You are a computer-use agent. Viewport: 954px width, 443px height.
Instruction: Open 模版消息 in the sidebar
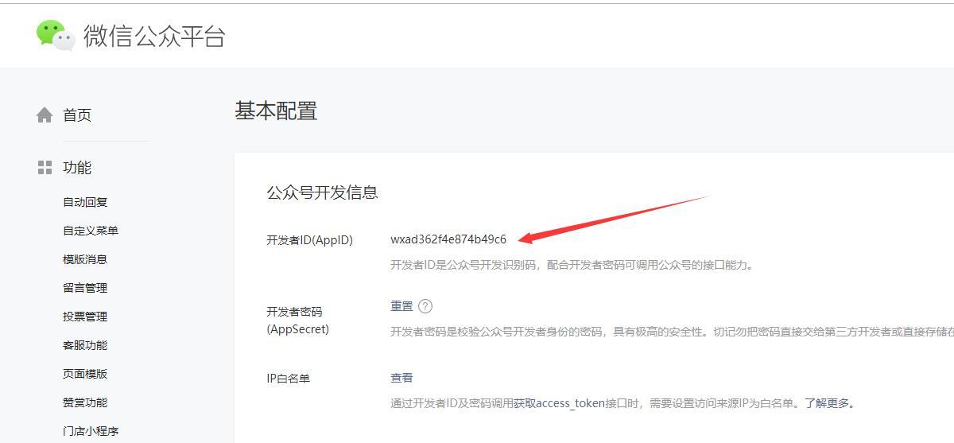coord(85,259)
